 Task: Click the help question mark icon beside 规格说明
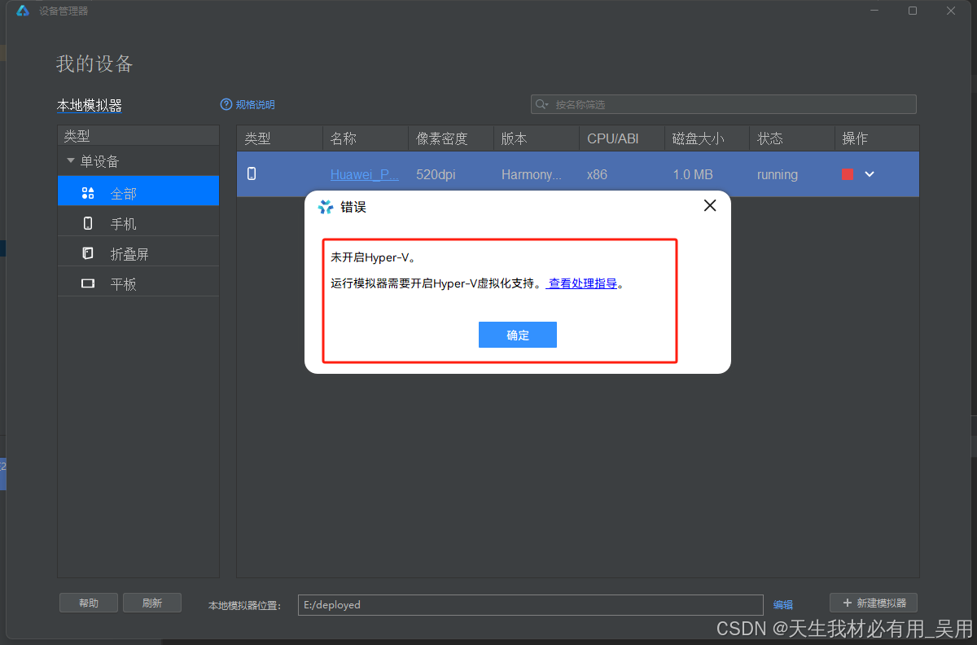pyautogui.click(x=226, y=105)
